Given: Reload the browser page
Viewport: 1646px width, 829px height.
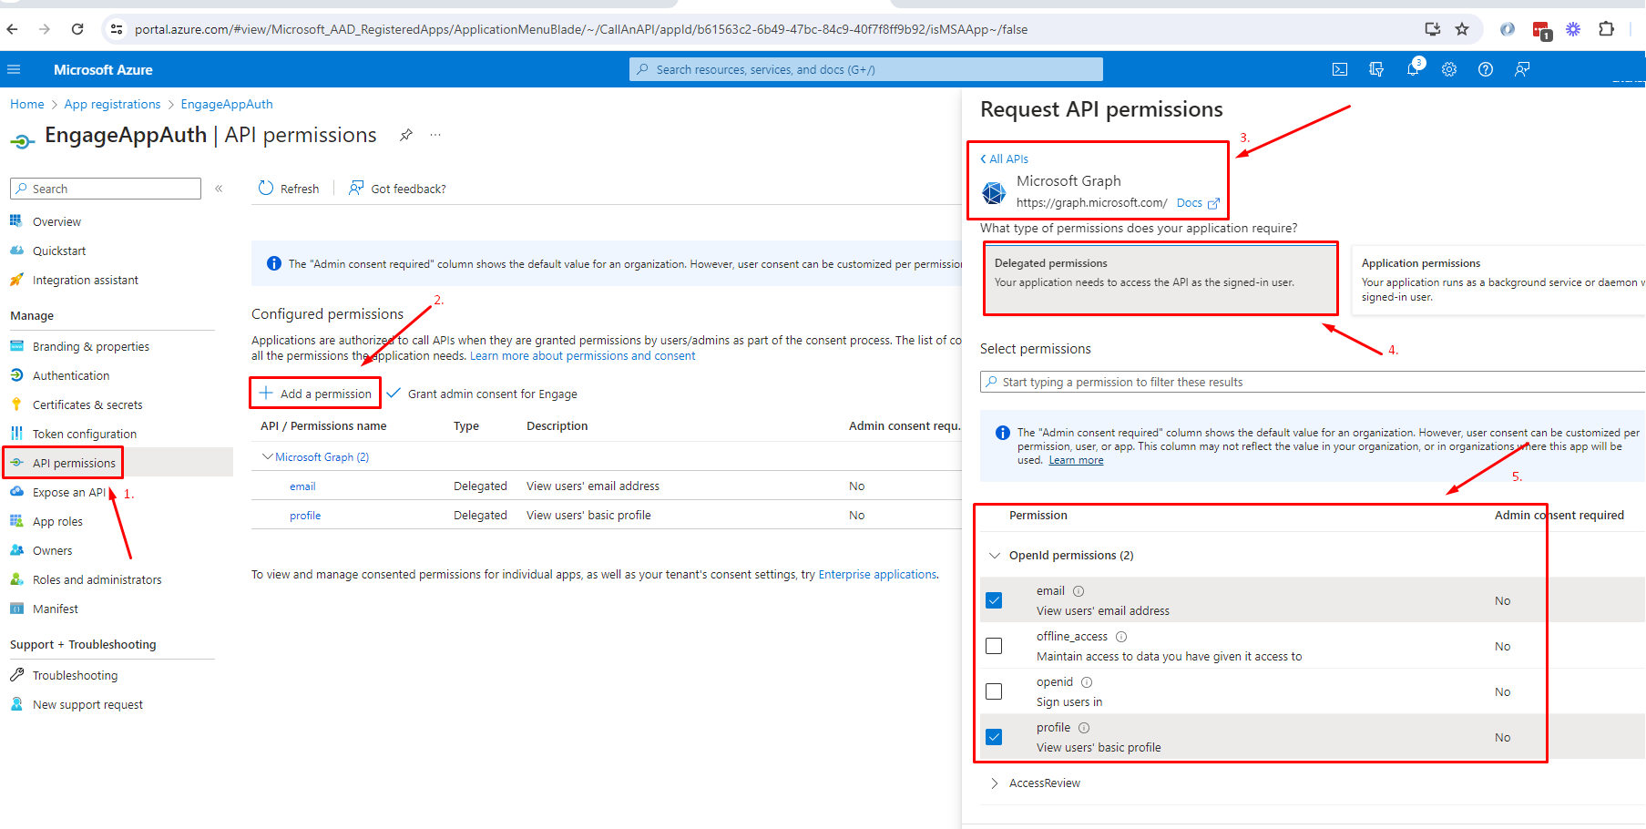Looking at the screenshot, I should click(x=77, y=29).
